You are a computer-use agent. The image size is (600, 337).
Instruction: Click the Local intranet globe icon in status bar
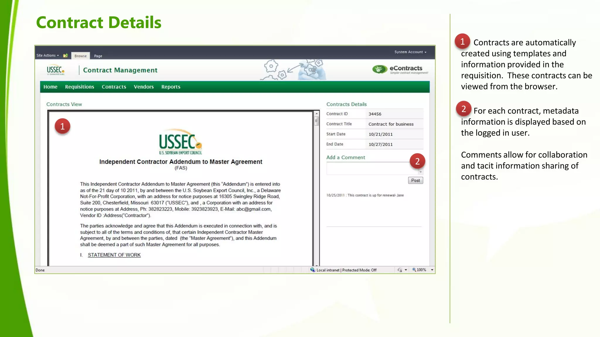tap(313, 270)
